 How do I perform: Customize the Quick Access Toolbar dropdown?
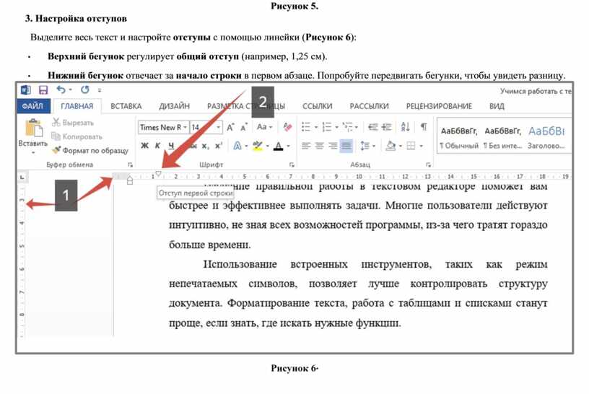coord(99,90)
